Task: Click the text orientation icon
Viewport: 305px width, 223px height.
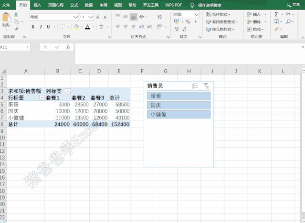Action: 142,17
